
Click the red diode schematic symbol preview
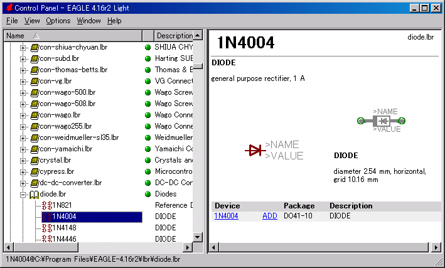coord(255,150)
